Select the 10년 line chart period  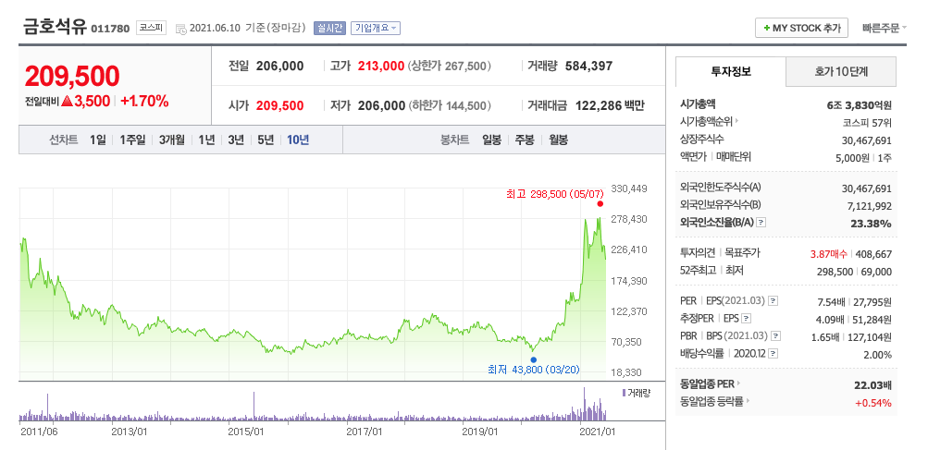coord(298,140)
